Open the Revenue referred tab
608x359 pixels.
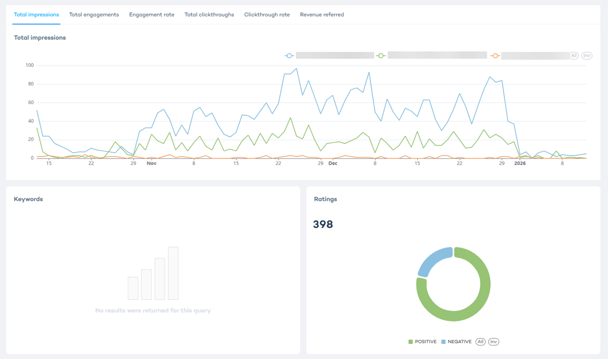[322, 15]
